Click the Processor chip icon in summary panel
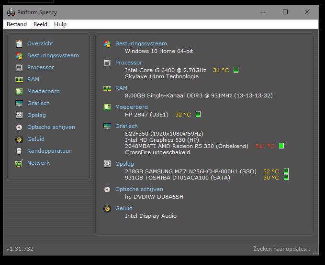Viewport: 325px width, 265px height. pos(107,63)
